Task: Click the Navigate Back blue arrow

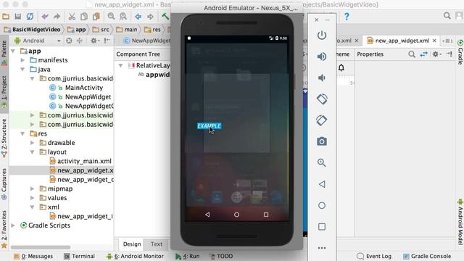Action: coord(138,17)
